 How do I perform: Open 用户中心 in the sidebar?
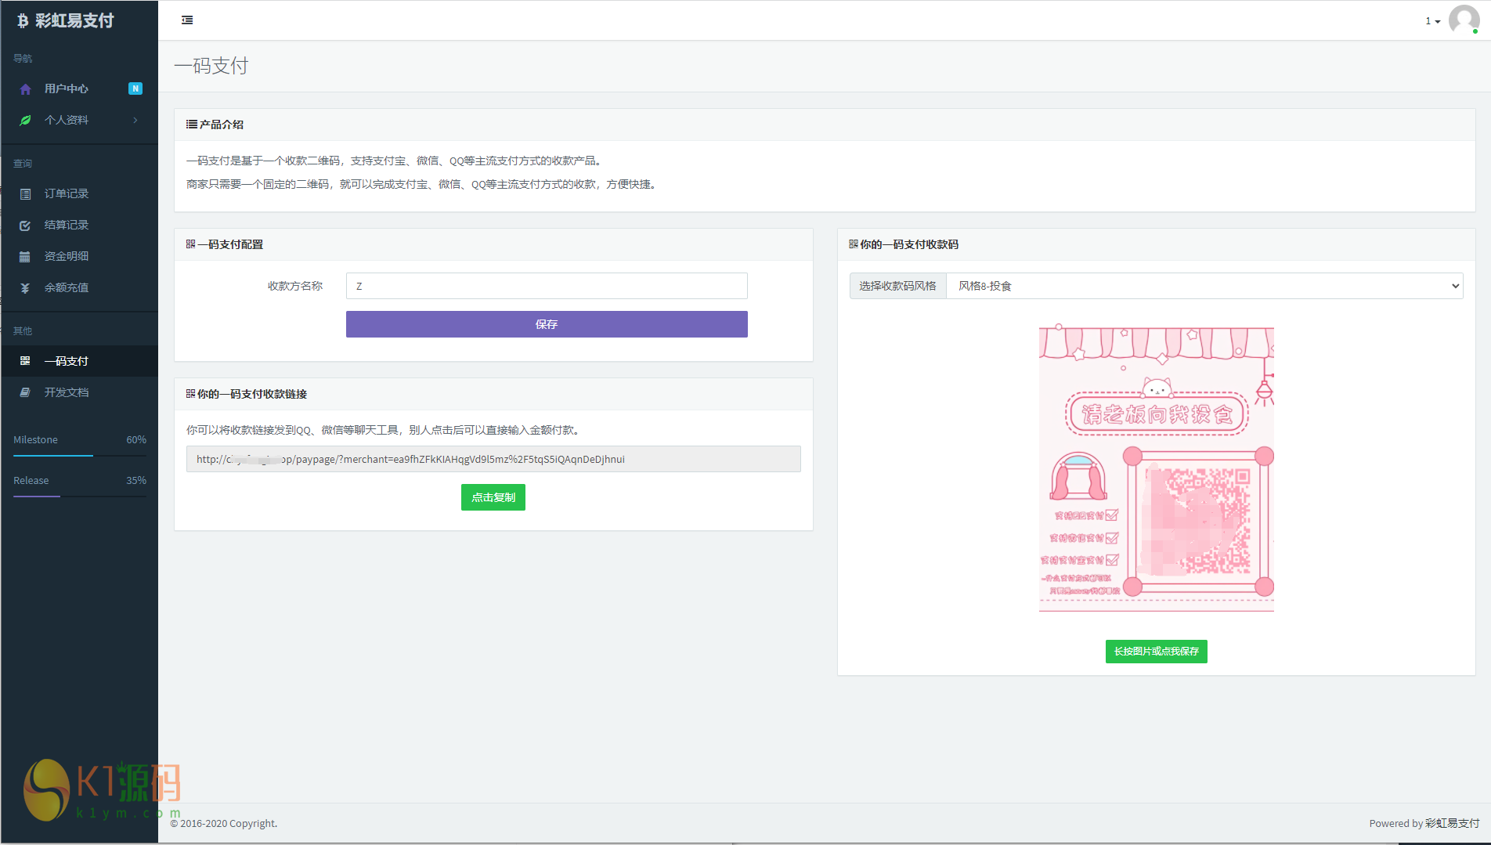tap(79, 88)
